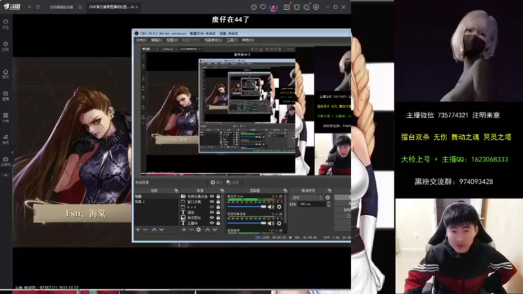The width and height of the screenshot is (523, 294).
Task: Open the user avatar in Douyu top bar
Action: point(273,7)
